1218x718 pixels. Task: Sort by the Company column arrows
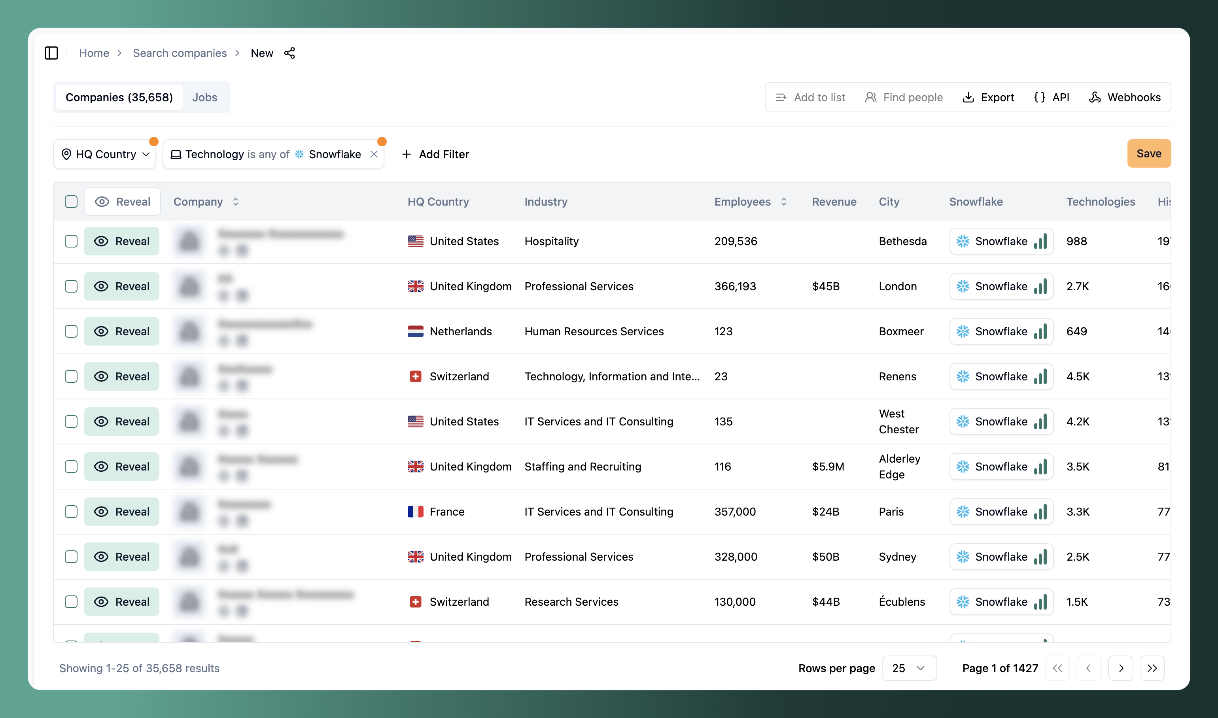[x=236, y=202]
